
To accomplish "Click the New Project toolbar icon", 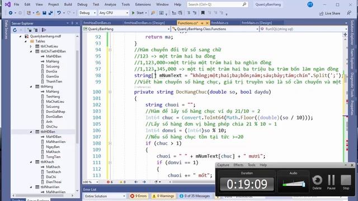I will click(29, 13).
